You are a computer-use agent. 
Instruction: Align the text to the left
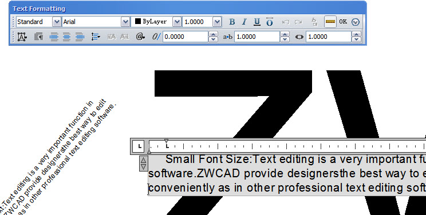coord(54,37)
